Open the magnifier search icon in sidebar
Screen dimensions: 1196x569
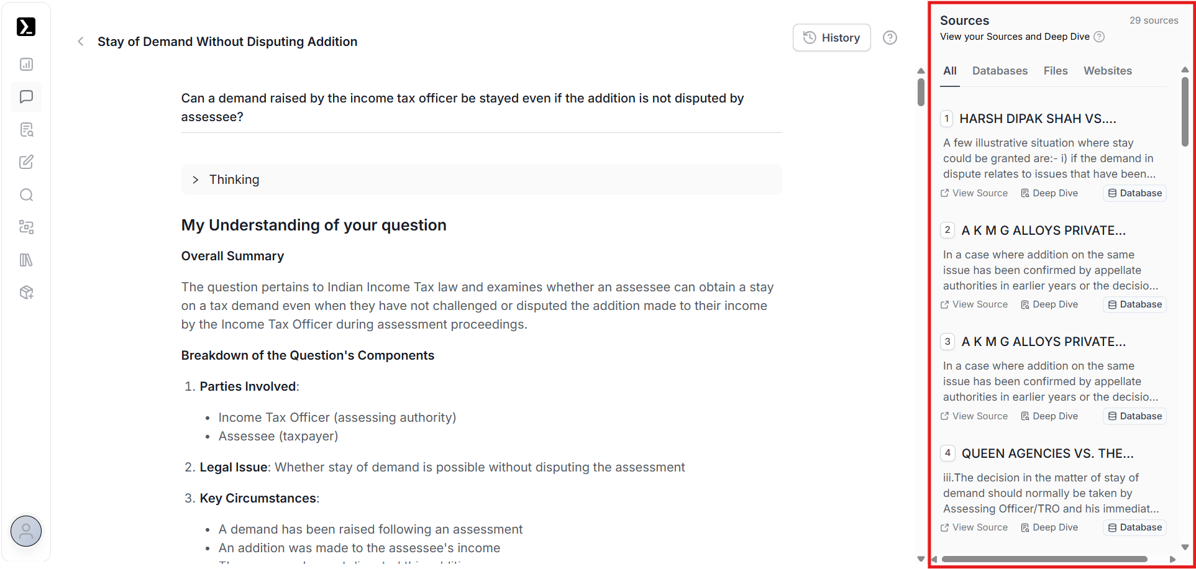(26, 195)
